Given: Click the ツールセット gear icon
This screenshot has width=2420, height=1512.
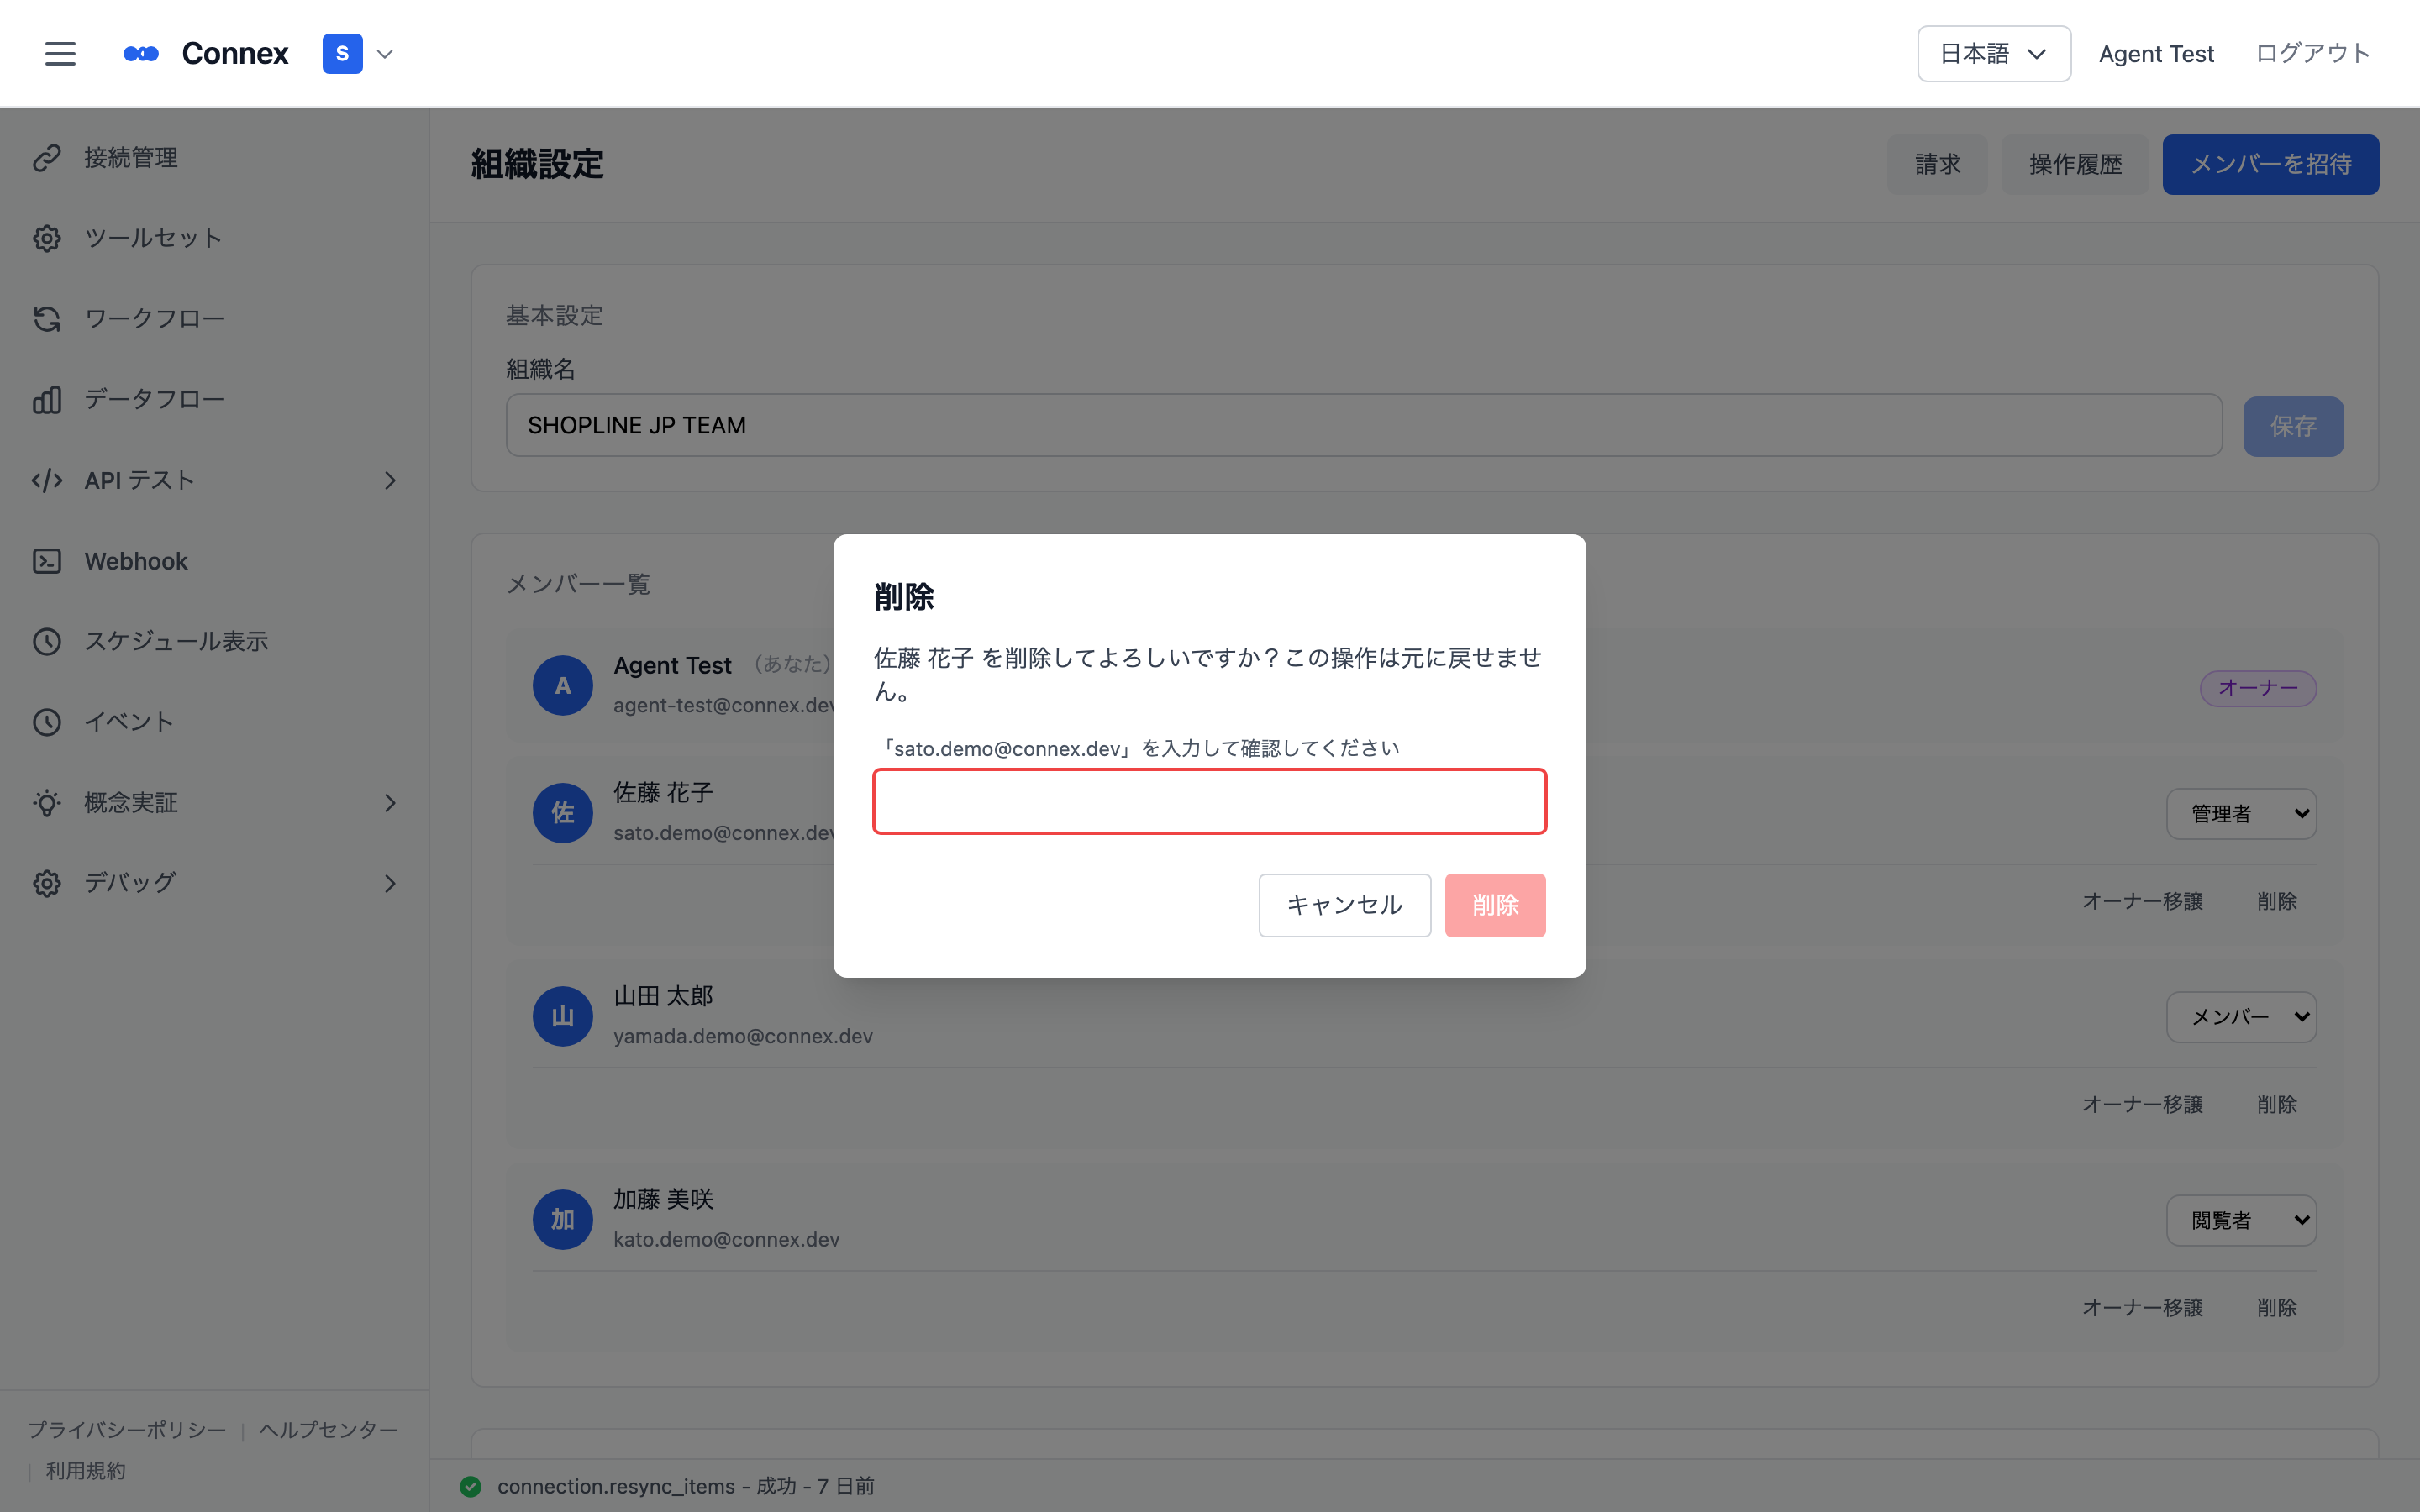Looking at the screenshot, I should 47,239.
